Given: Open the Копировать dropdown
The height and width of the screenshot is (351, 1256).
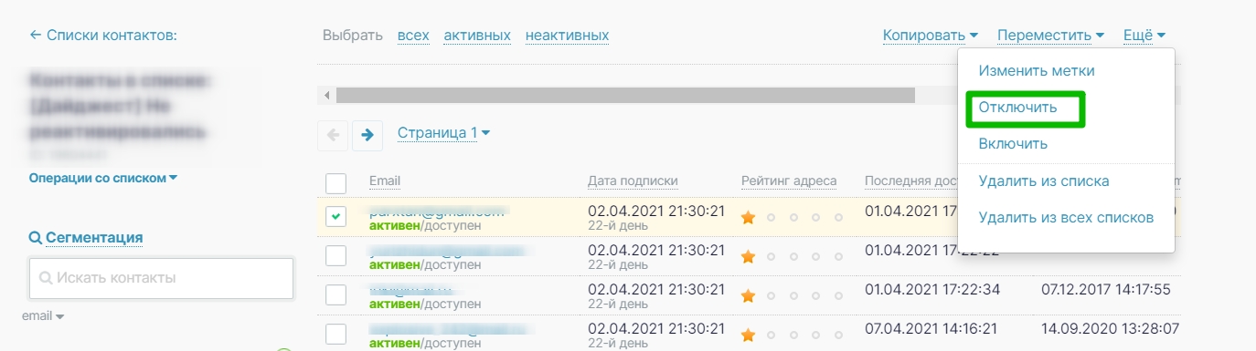Looking at the screenshot, I should 931,36.
